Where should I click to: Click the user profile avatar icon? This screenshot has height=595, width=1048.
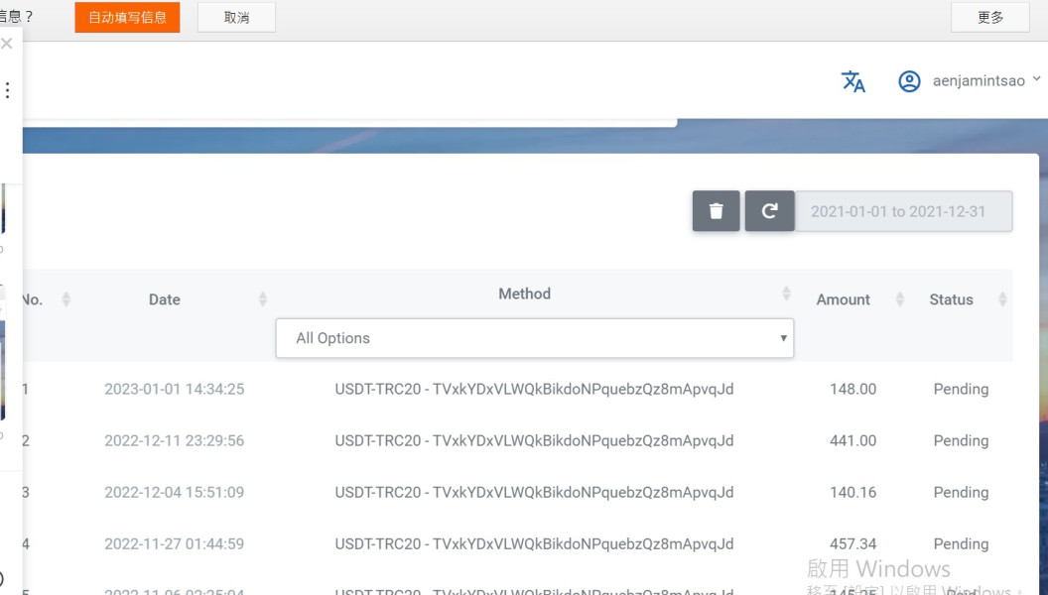(909, 81)
